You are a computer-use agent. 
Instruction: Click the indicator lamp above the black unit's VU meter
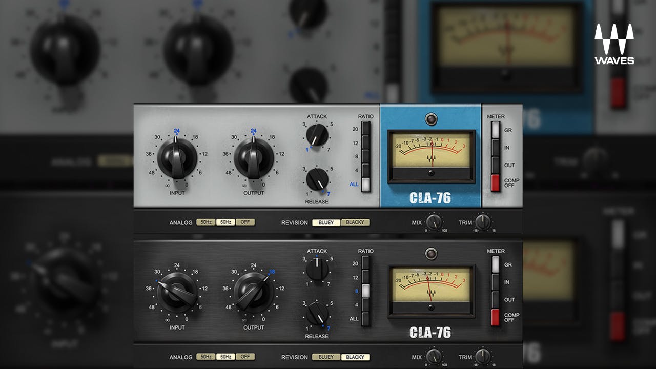click(x=431, y=254)
